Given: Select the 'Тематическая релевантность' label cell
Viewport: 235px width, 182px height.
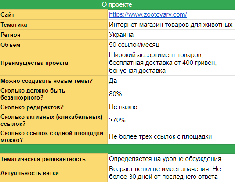Looking at the screenshot, I should point(54,159).
